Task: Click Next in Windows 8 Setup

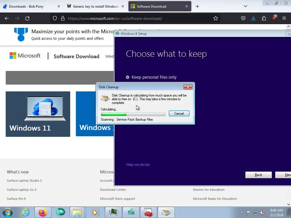Action: click(x=283, y=175)
